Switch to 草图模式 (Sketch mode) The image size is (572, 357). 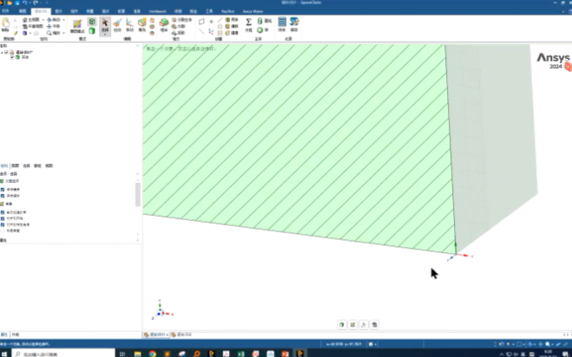[x=77, y=25]
